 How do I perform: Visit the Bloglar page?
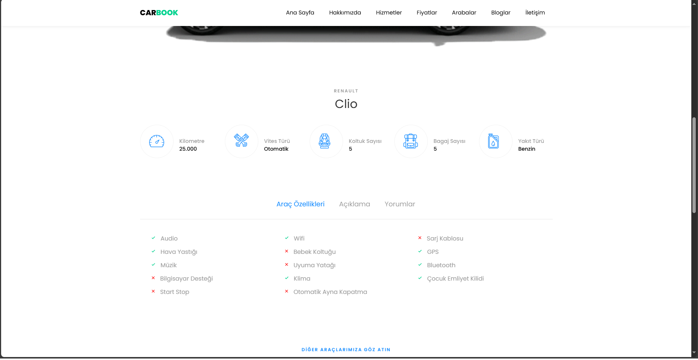501,13
